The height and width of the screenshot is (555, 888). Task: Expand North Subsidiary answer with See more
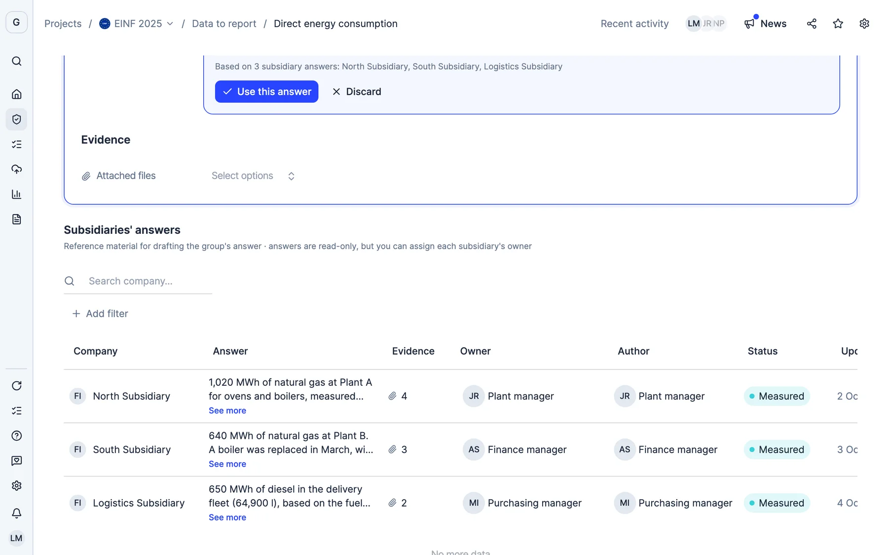pyautogui.click(x=227, y=410)
